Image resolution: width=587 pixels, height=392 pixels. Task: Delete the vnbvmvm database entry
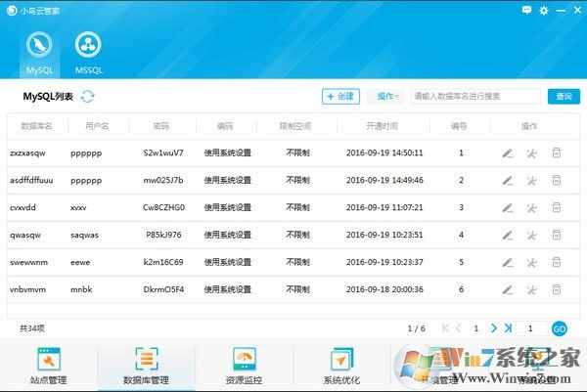(x=556, y=289)
